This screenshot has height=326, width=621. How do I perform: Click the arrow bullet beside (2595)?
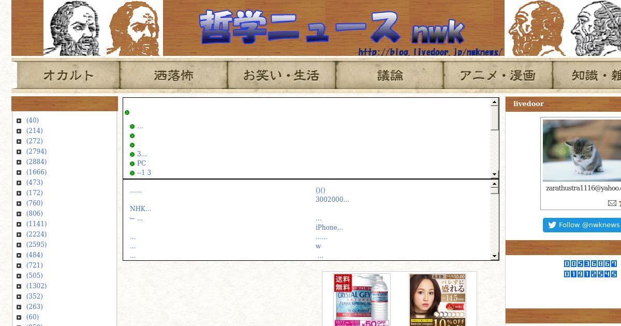tap(19, 245)
